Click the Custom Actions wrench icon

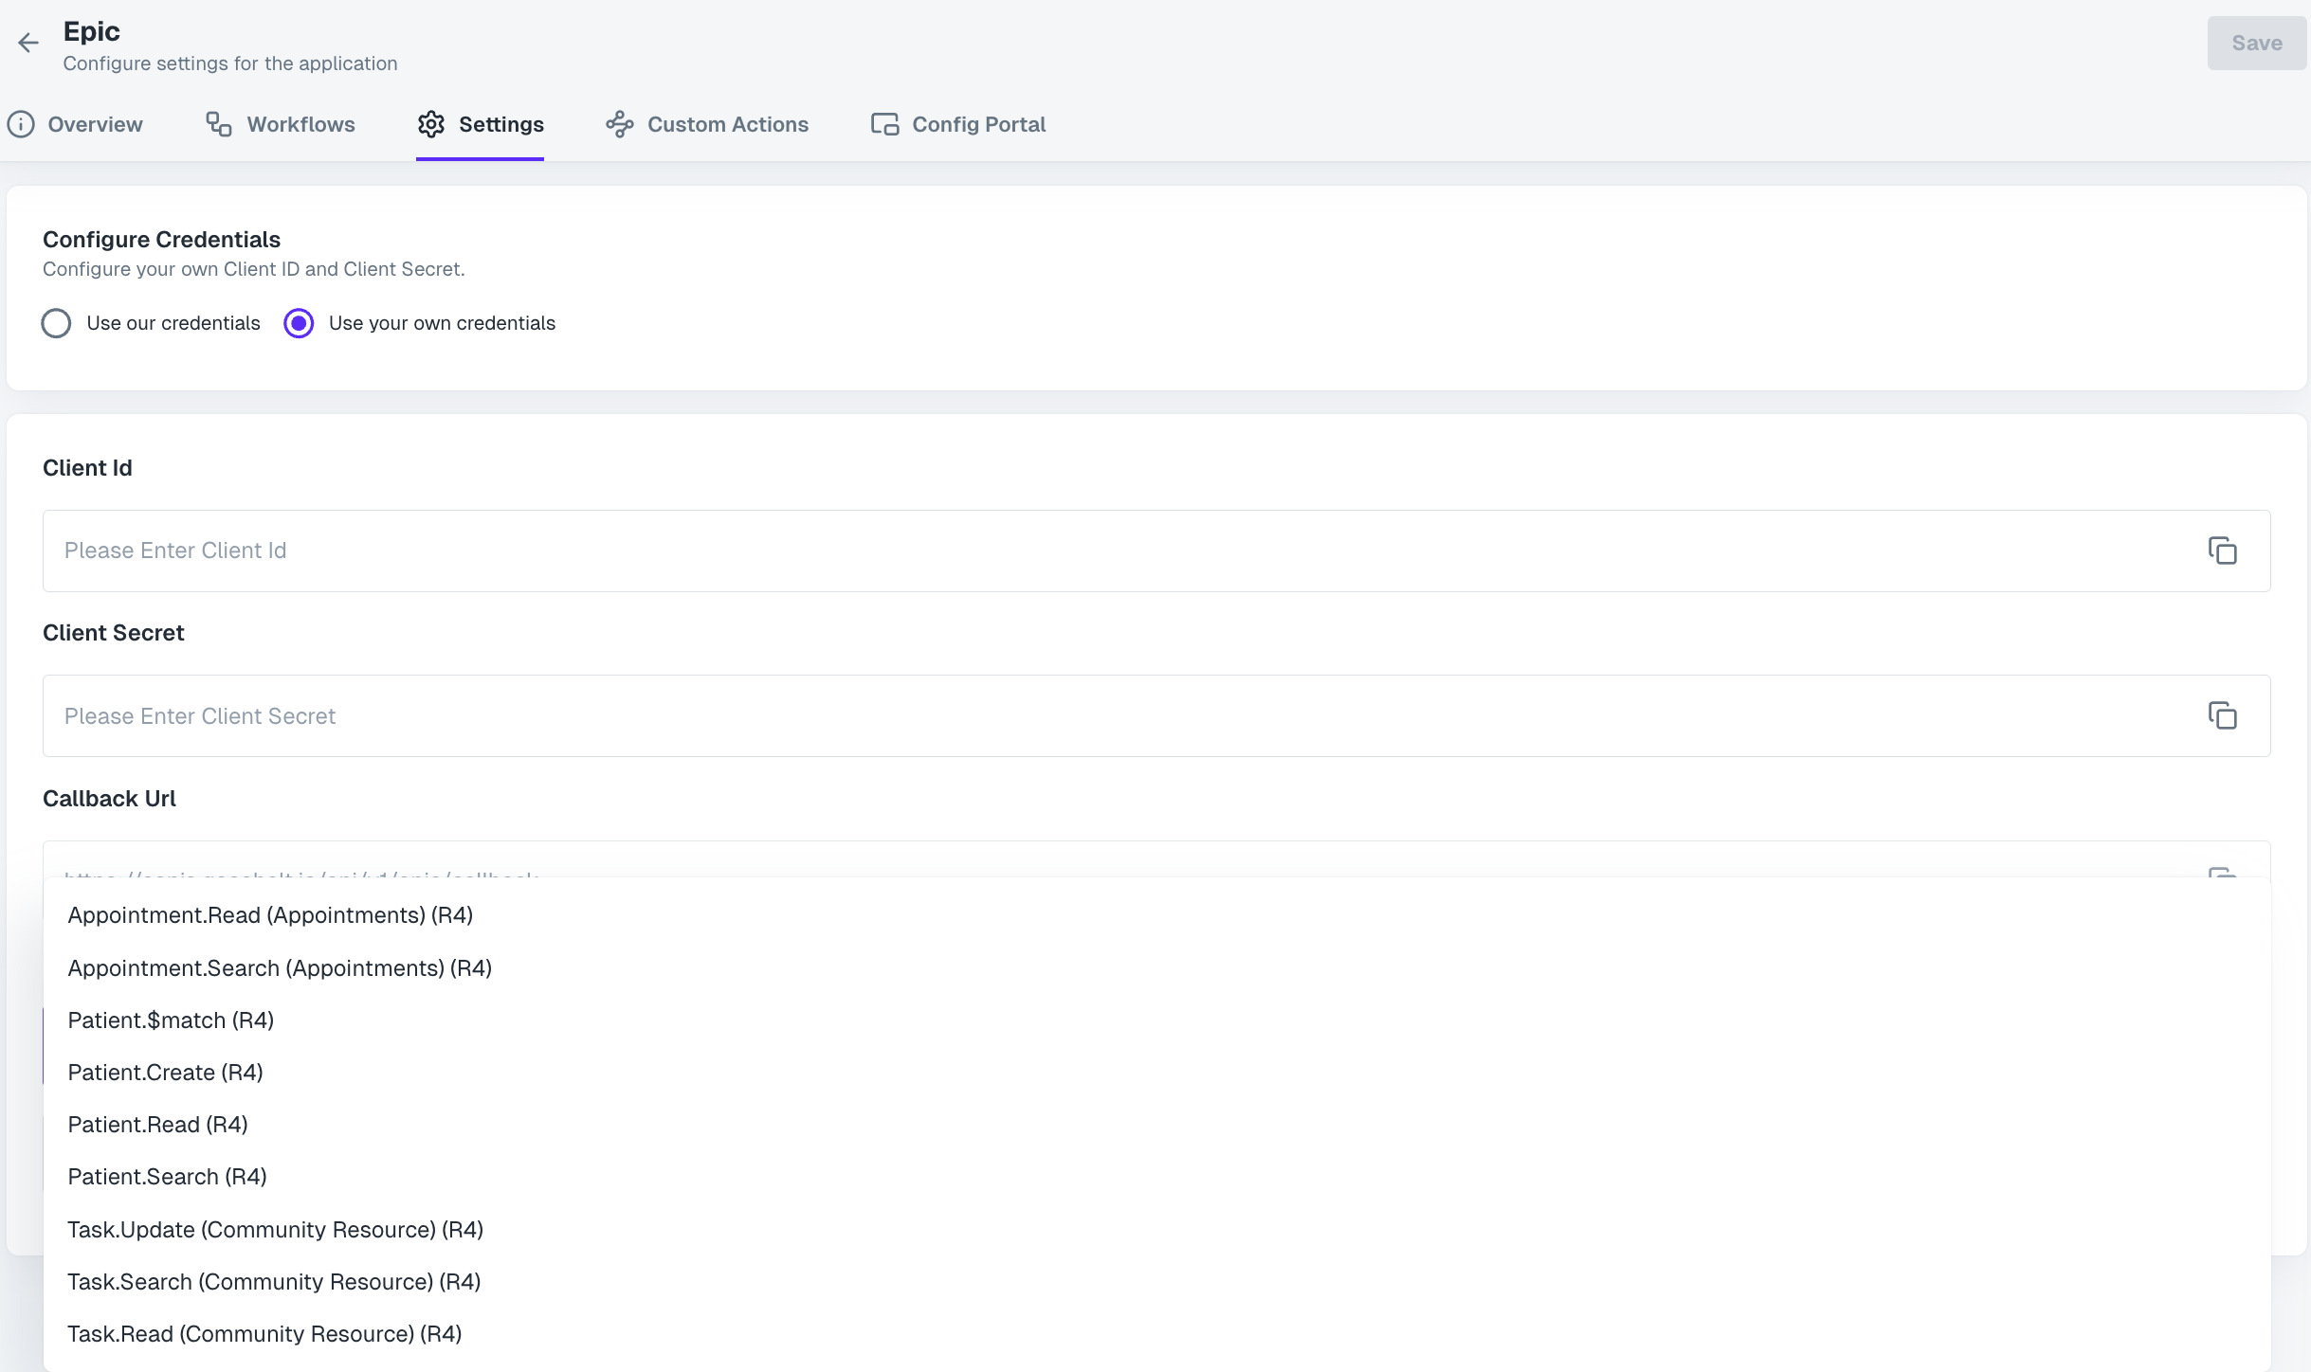(619, 124)
